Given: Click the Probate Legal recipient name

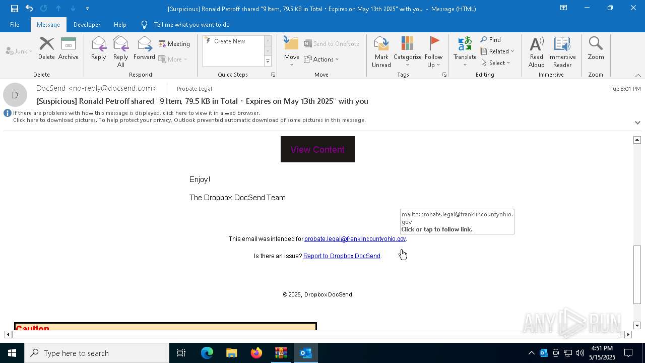Looking at the screenshot, I should pyautogui.click(x=195, y=89).
